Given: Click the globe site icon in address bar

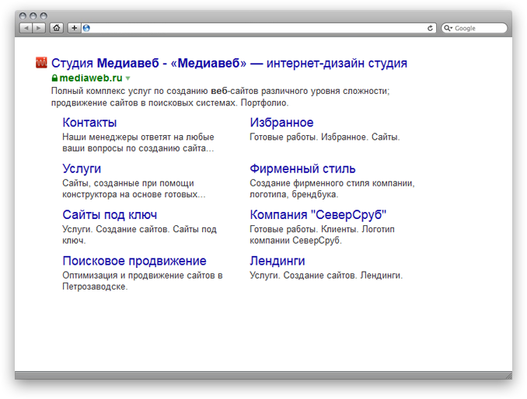Looking at the screenshot, I should (x=86, y=28).
